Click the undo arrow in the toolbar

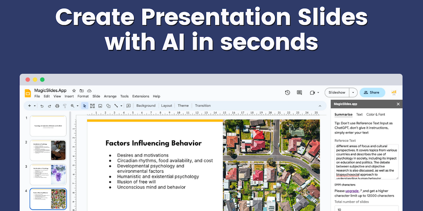[42, 106]
